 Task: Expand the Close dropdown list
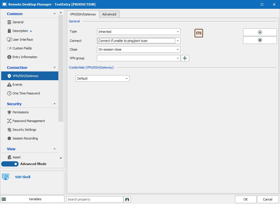coord(138,49)
